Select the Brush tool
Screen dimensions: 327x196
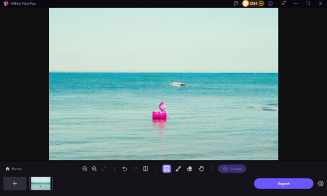pyautogui.click(x=178, y=169)
